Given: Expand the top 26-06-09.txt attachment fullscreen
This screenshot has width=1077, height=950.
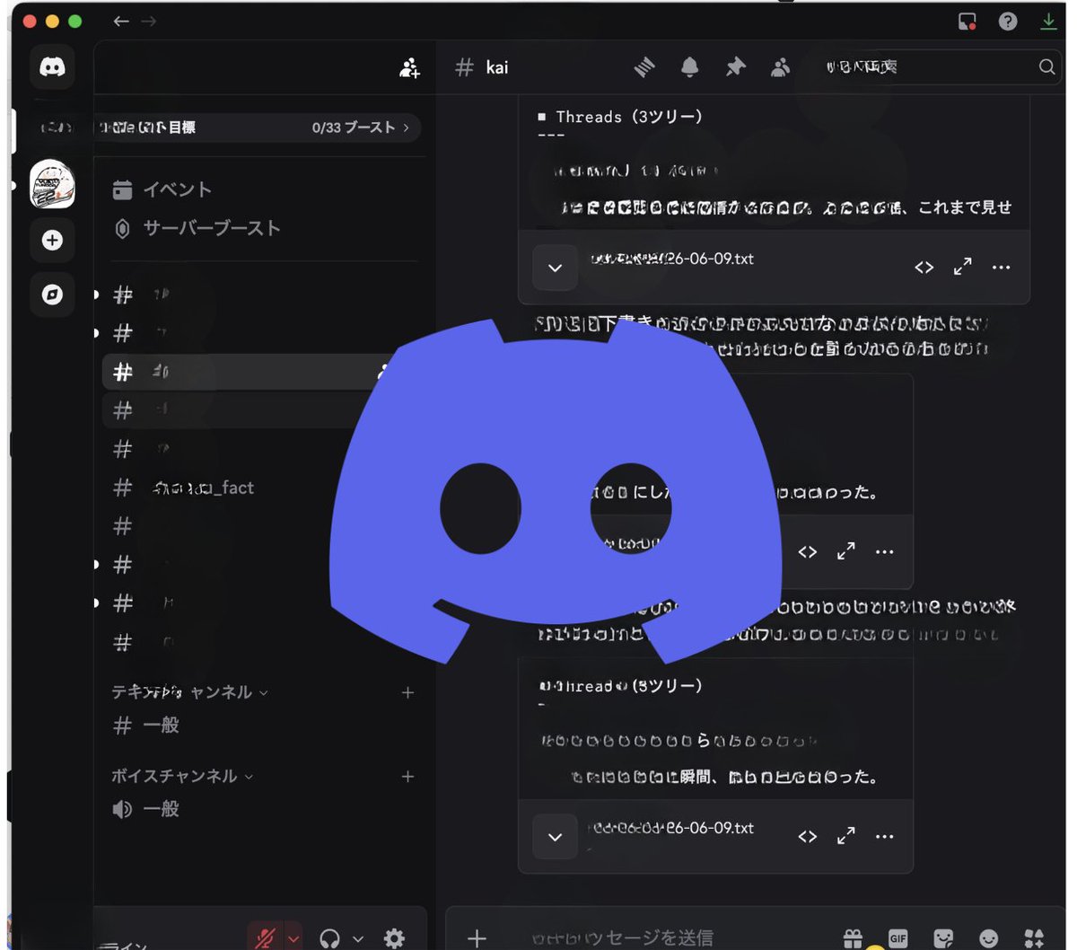Looking at the screenshot, I should click(962, 267).
